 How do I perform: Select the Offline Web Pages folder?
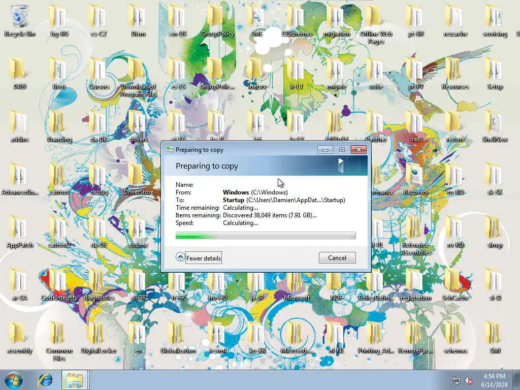[376, 24]
